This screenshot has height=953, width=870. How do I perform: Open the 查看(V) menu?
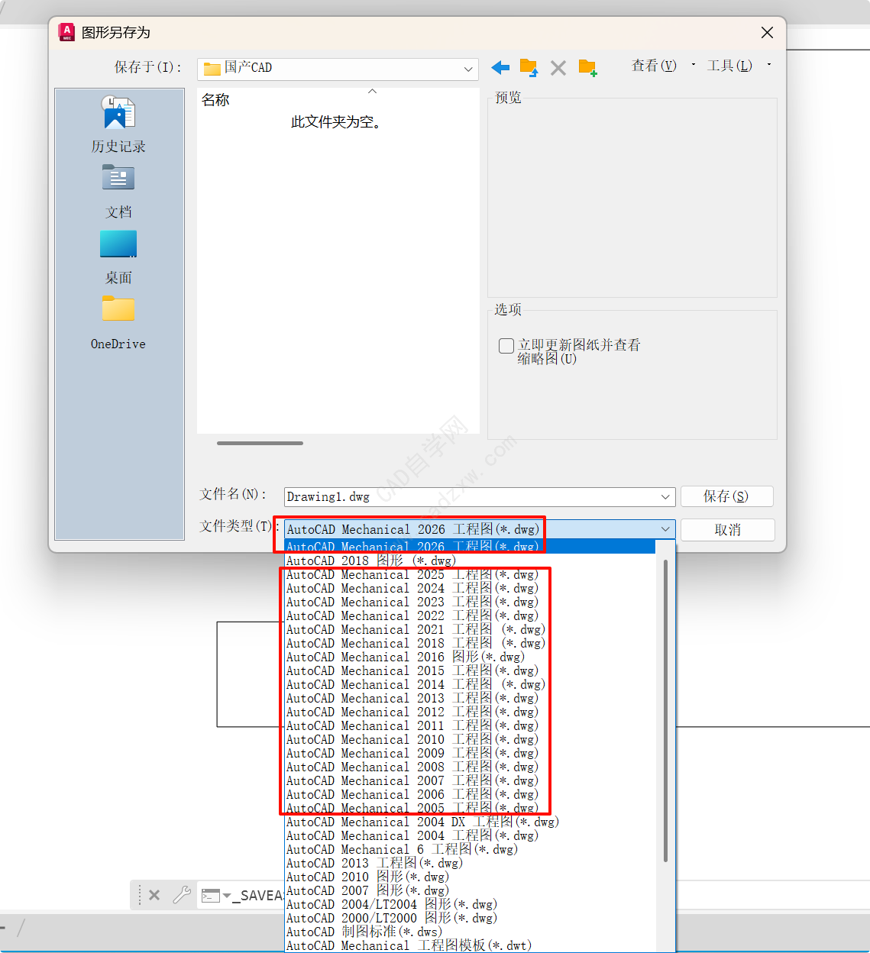654,66
